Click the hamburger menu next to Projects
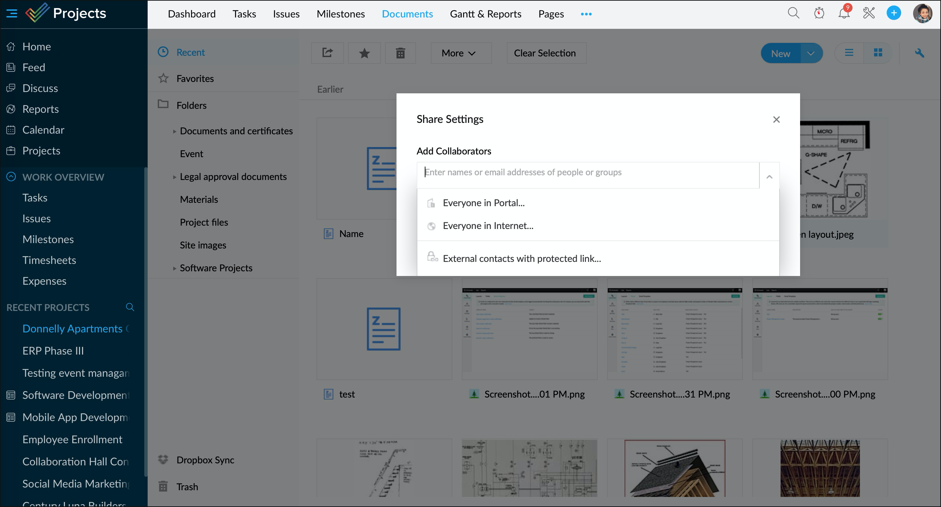The height and width of the screenshot is (507, 941). (x=12, y=13)
